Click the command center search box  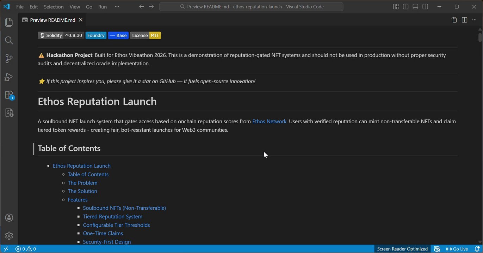251,7
